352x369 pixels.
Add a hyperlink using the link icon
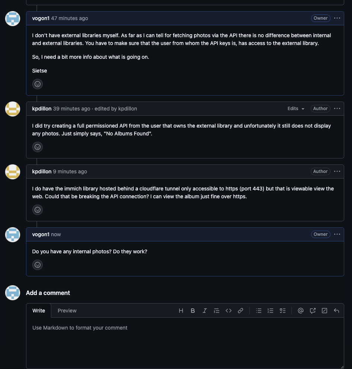[x=240, y=311]
